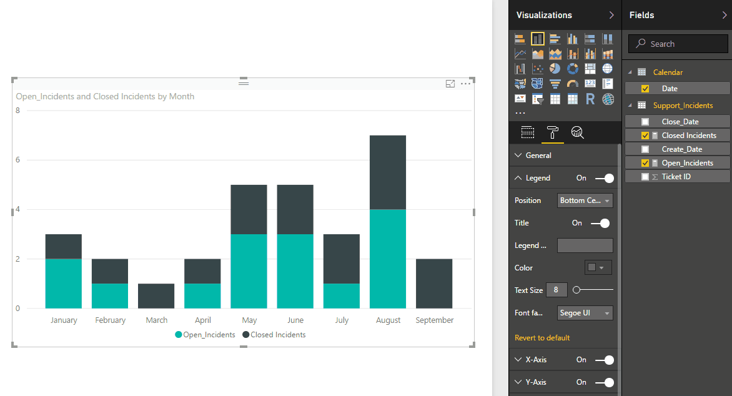This screenshot has height=396, width=732.
Task: Expand the X-Axis formatting section
Action: click(518, 360)
